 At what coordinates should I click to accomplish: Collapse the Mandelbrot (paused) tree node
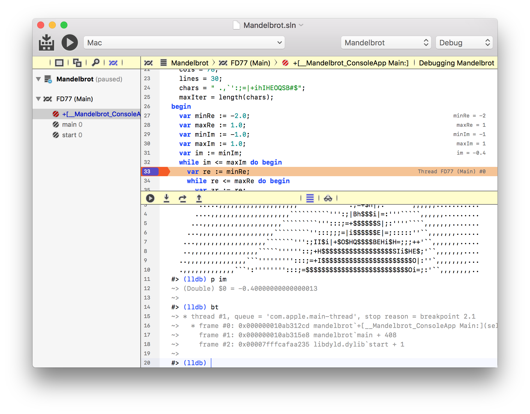tap(38, 79)
